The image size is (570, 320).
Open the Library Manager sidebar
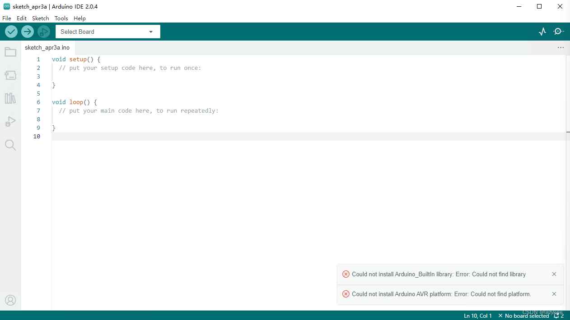[x=10, y=98]
